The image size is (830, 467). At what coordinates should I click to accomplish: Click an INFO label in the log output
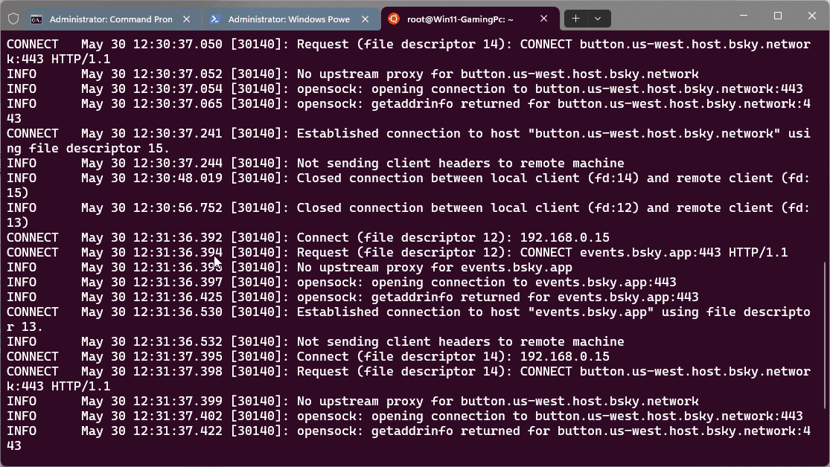tap(22, 74)
